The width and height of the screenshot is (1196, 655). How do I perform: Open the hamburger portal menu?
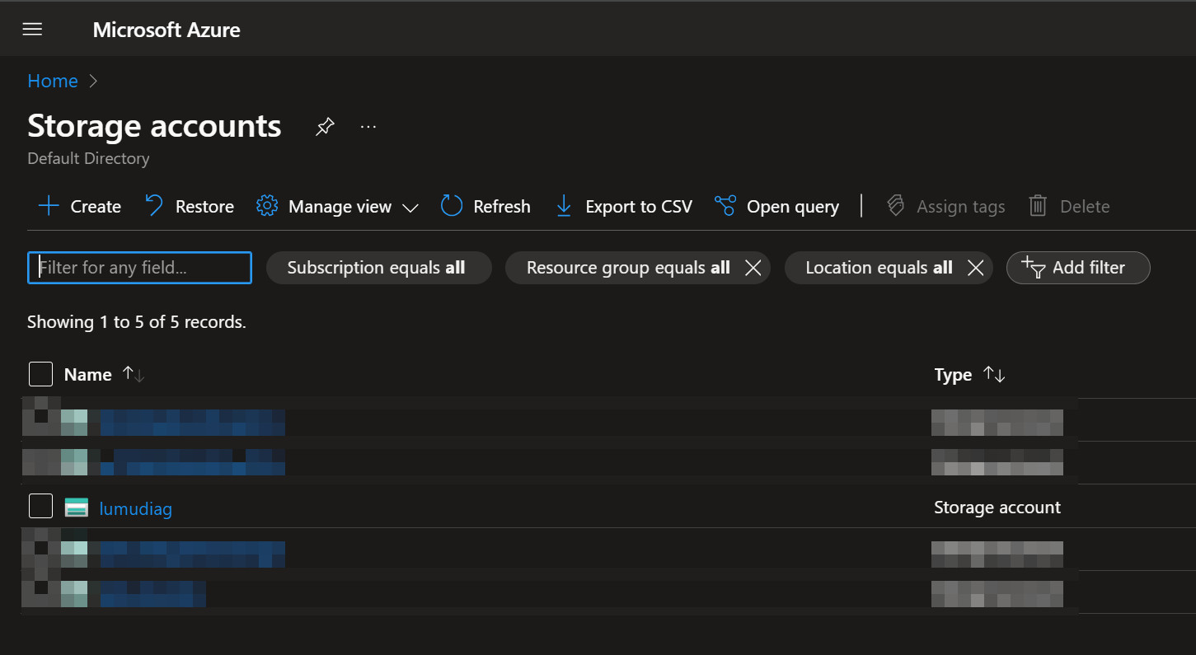(32, 30)
